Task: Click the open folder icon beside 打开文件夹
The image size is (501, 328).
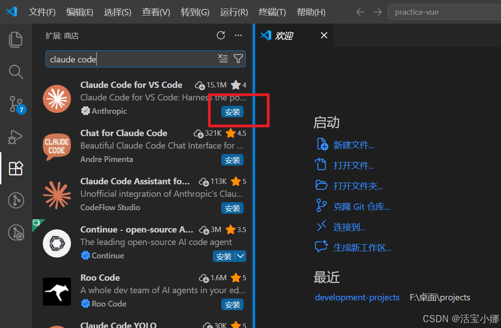Action: (x=321, y=185)
